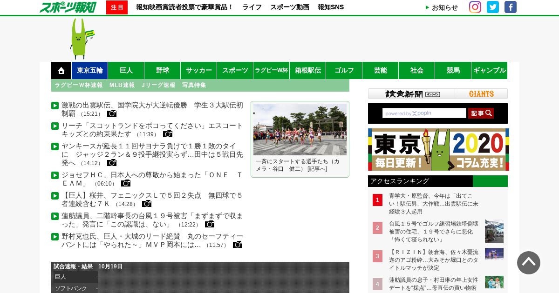
Task: Open ranking thumbnail for golf range tower story
Action: pos(494,231)
